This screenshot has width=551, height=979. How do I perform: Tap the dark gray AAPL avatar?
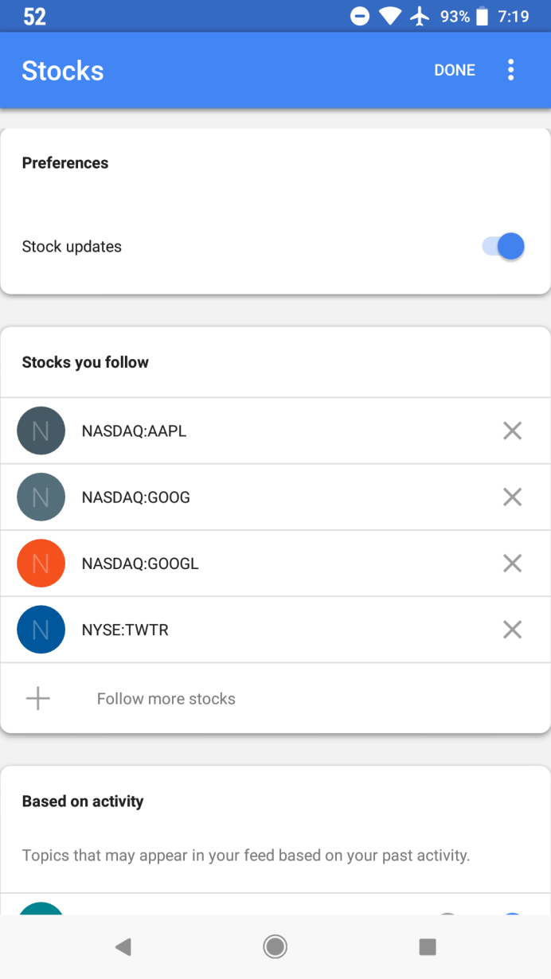(41, 431)
